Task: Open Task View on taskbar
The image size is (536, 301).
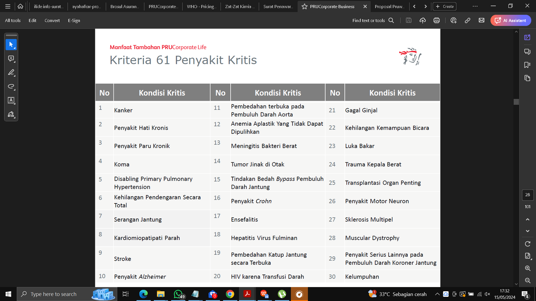Action: [126, 294]
